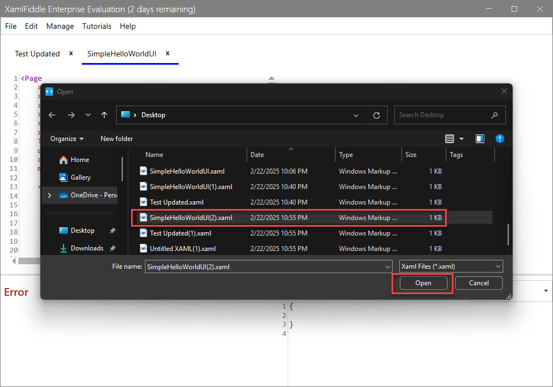
Task: Select Downloads in the navigation pane
Action: (87, 248)
